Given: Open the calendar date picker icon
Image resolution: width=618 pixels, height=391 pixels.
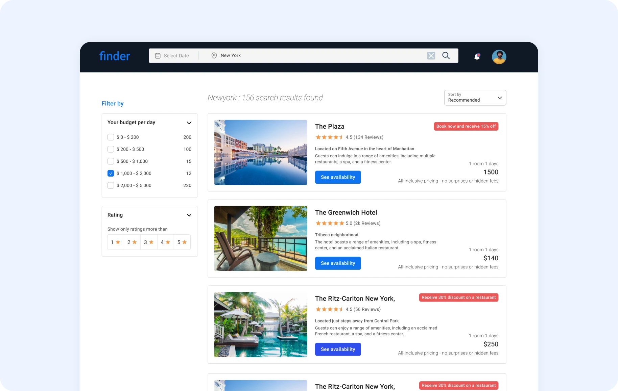Looking at the screenshot, I should 158,56.
